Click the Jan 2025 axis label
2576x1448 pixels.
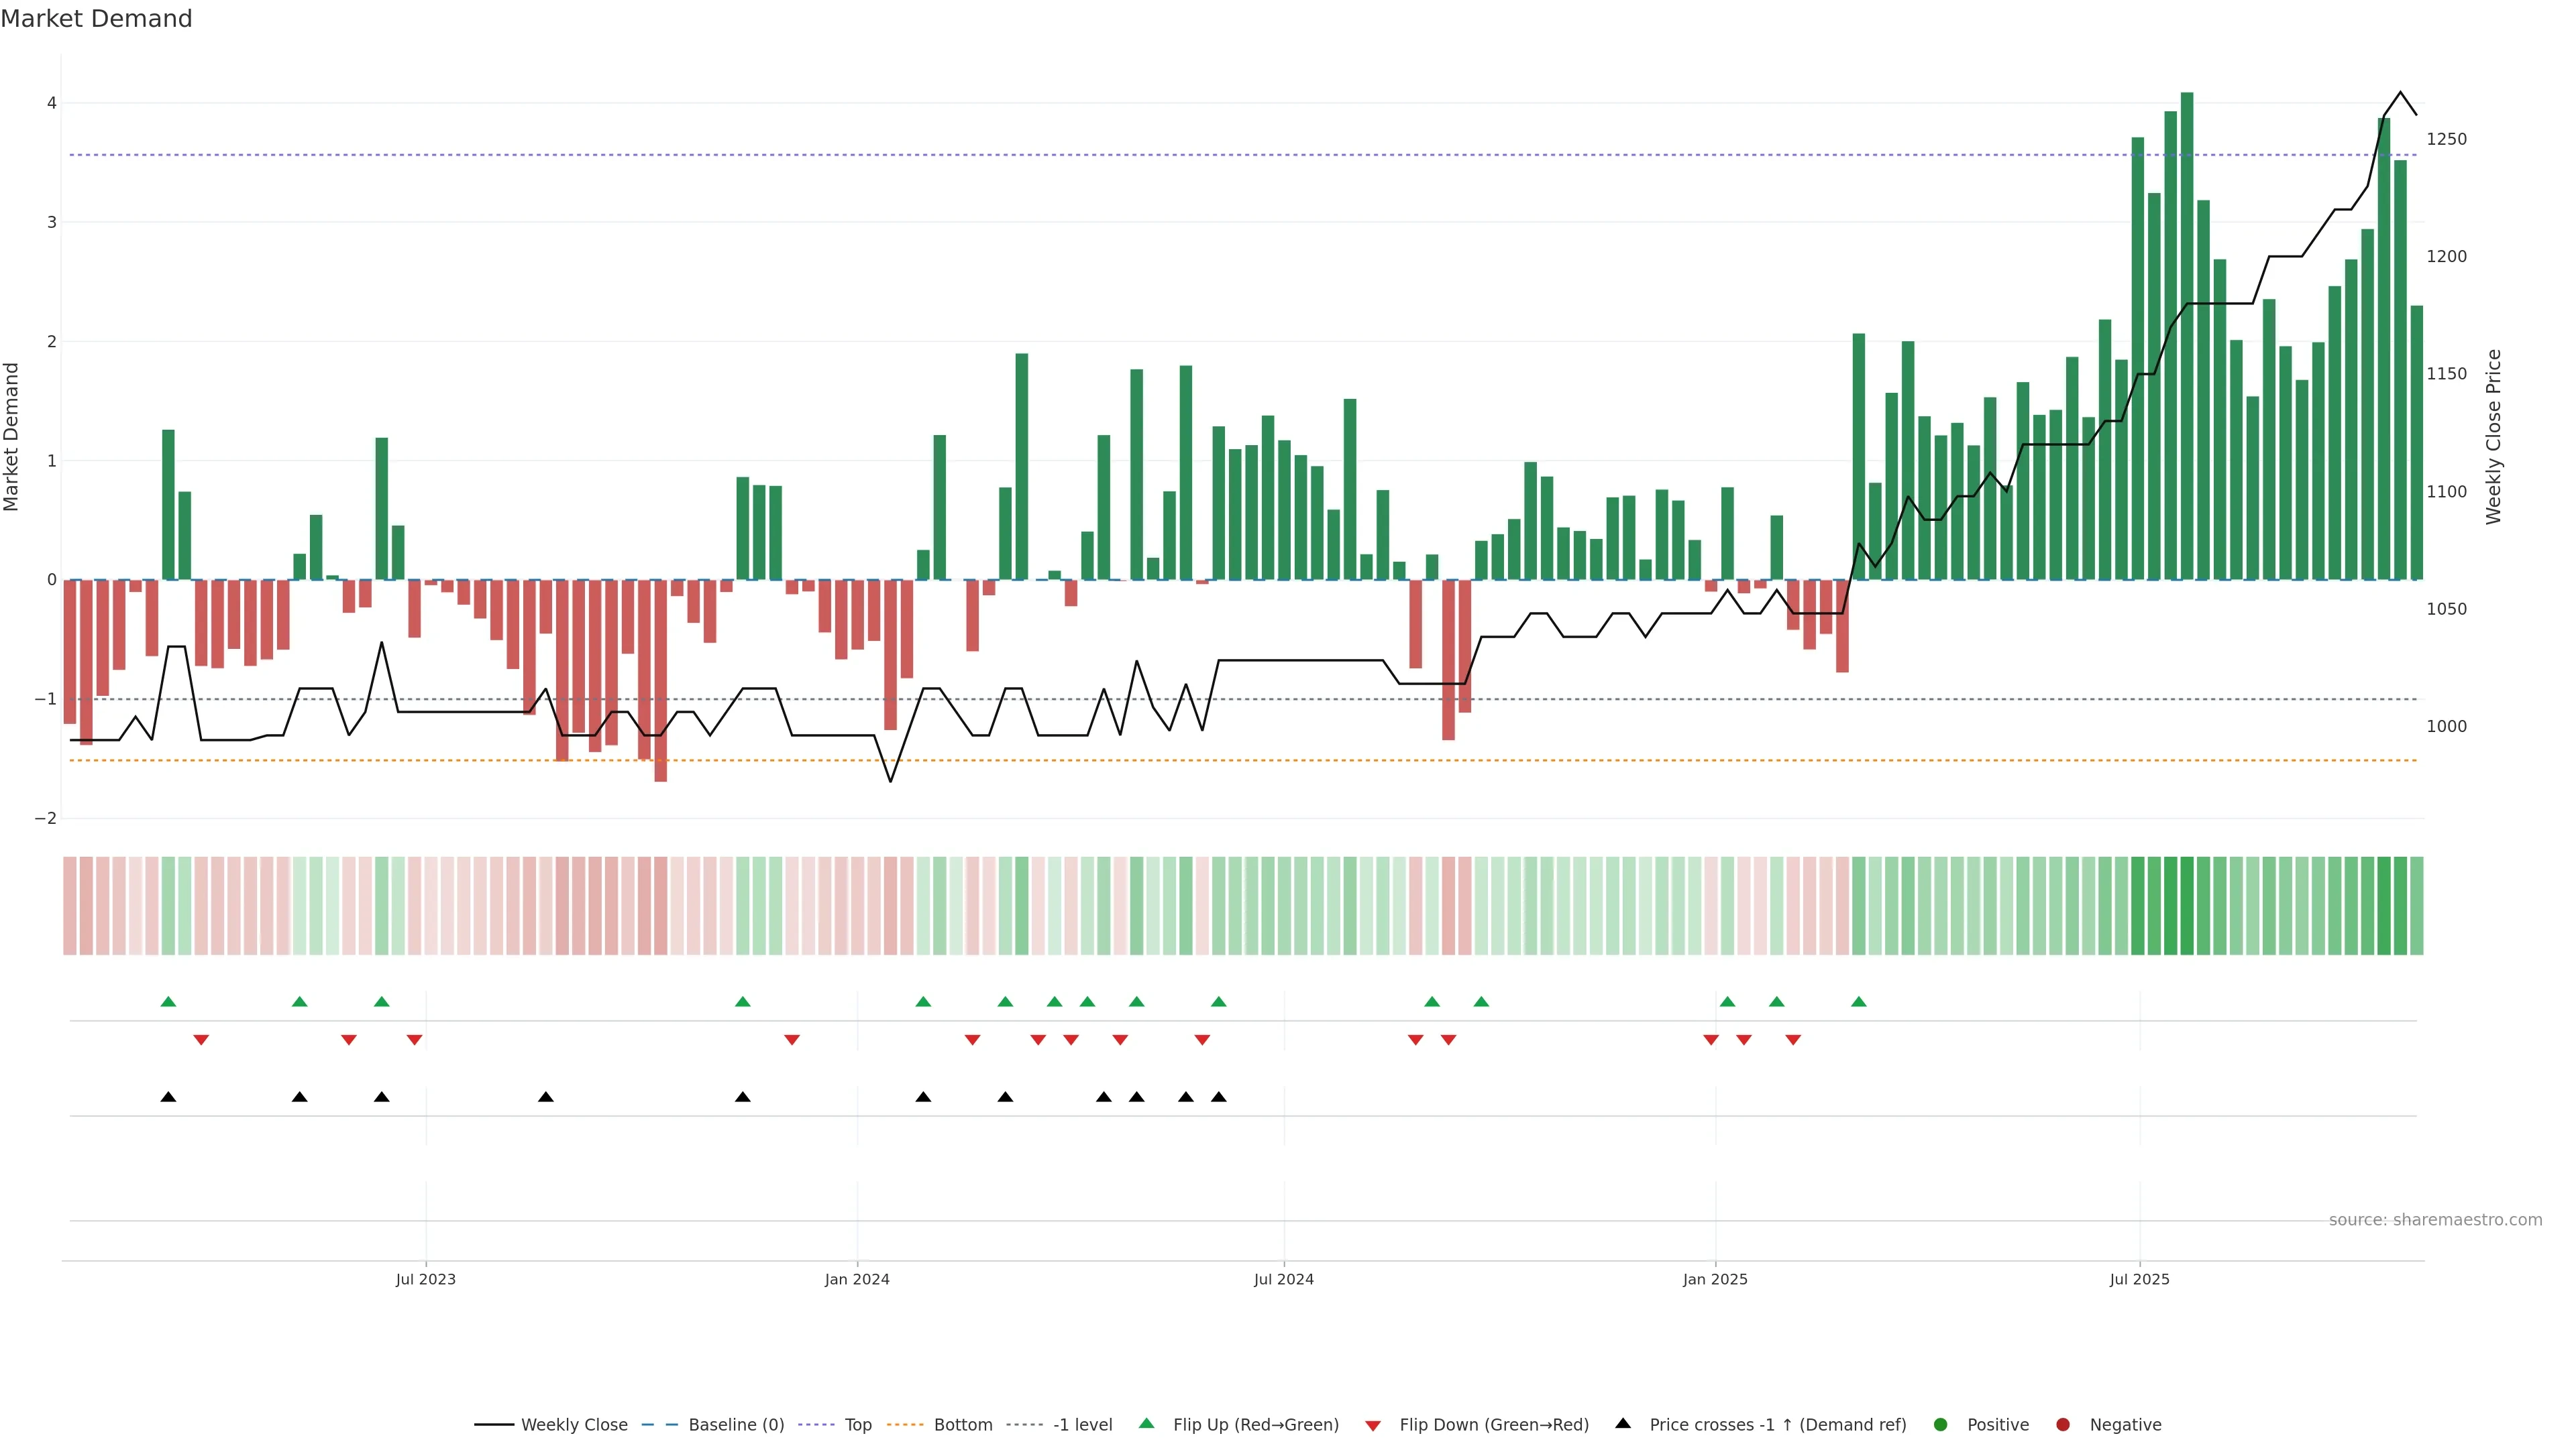1715,1279
